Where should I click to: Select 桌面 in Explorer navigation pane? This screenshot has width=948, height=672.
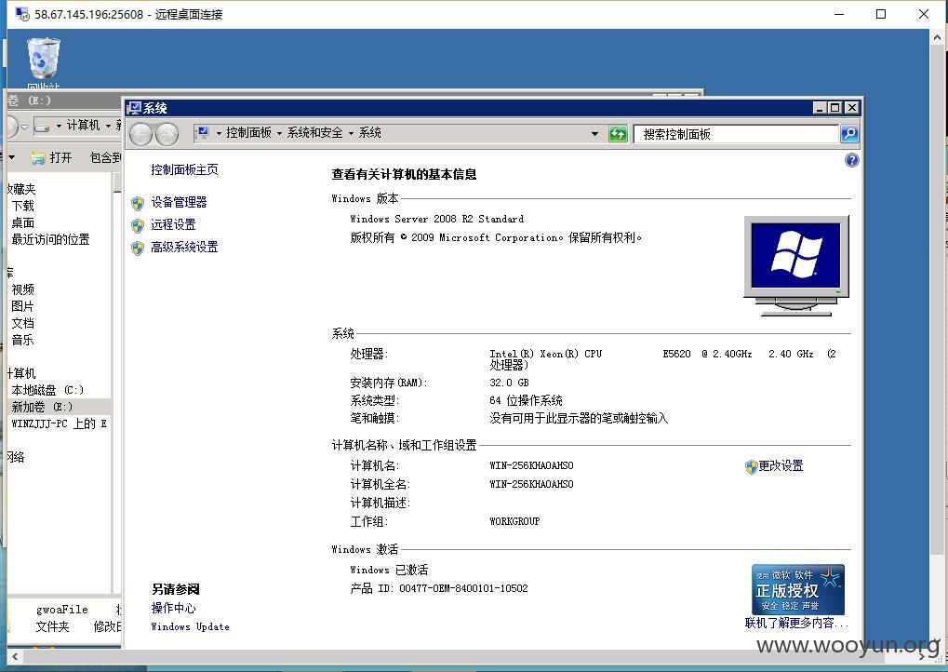(x=23, y=223)
